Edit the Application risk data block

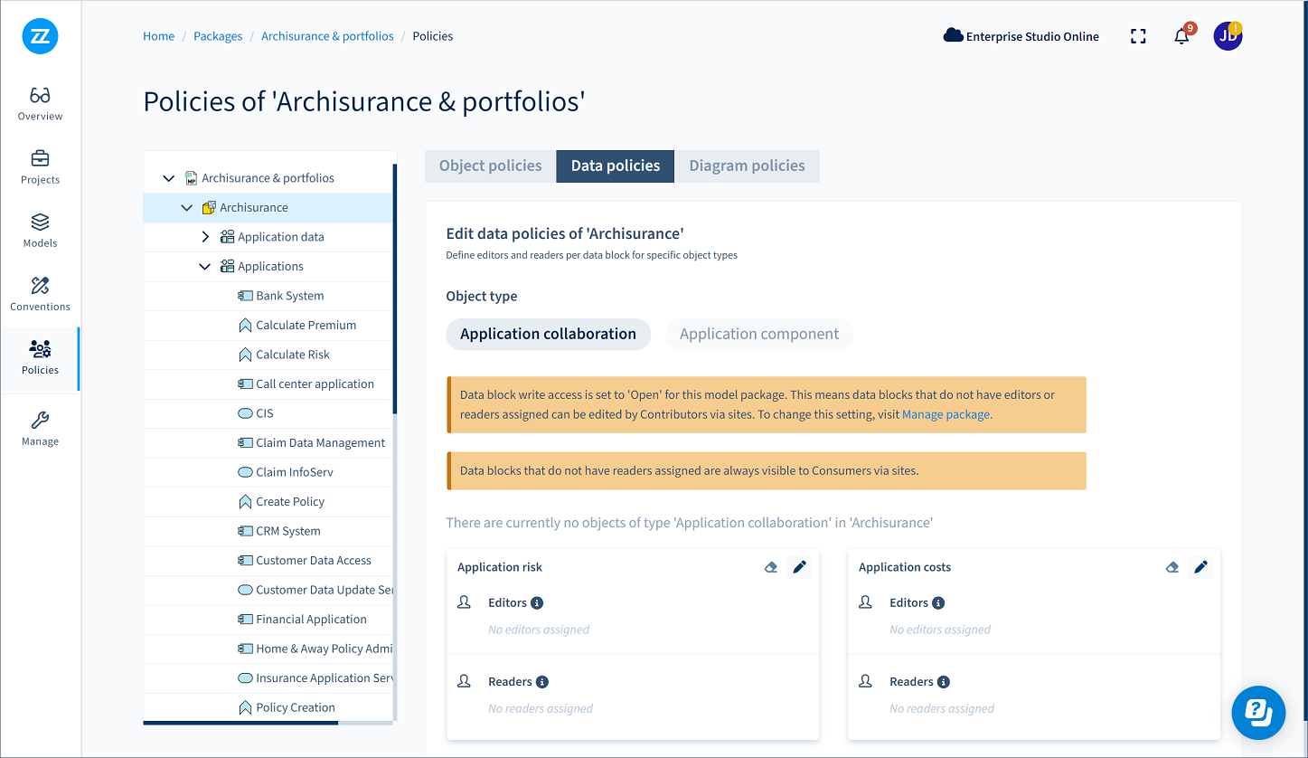(799, 567)
